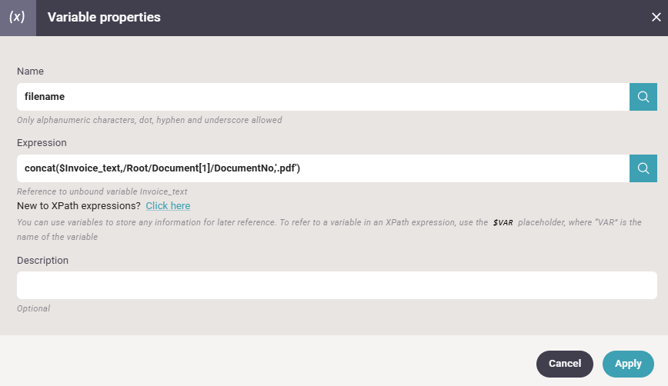This screenshot has height=386, width=668.
Task: Click the (x) variable icon in header
Action: point(18,18)
